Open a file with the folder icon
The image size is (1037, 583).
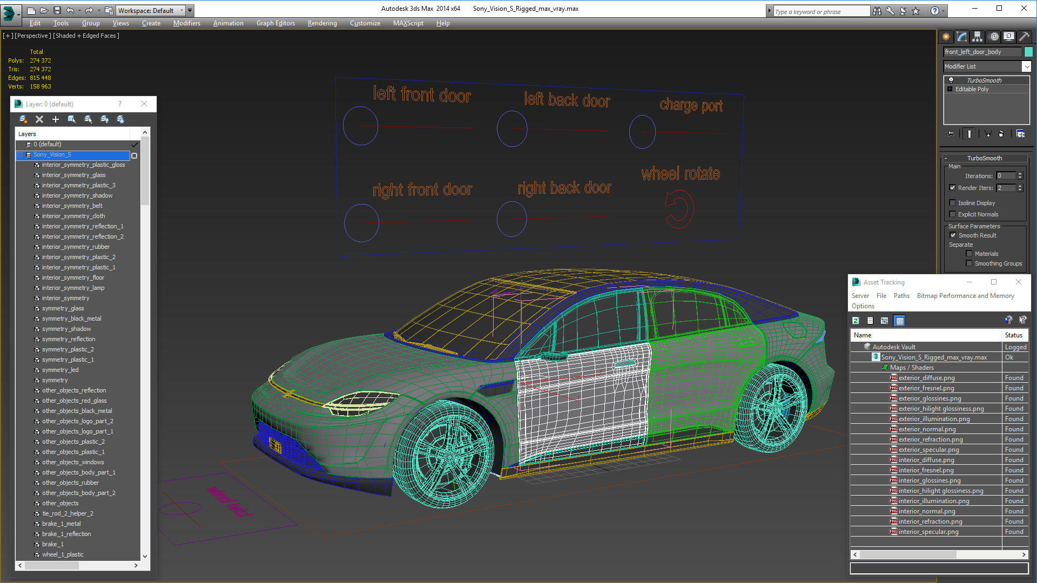click(44, 10)
